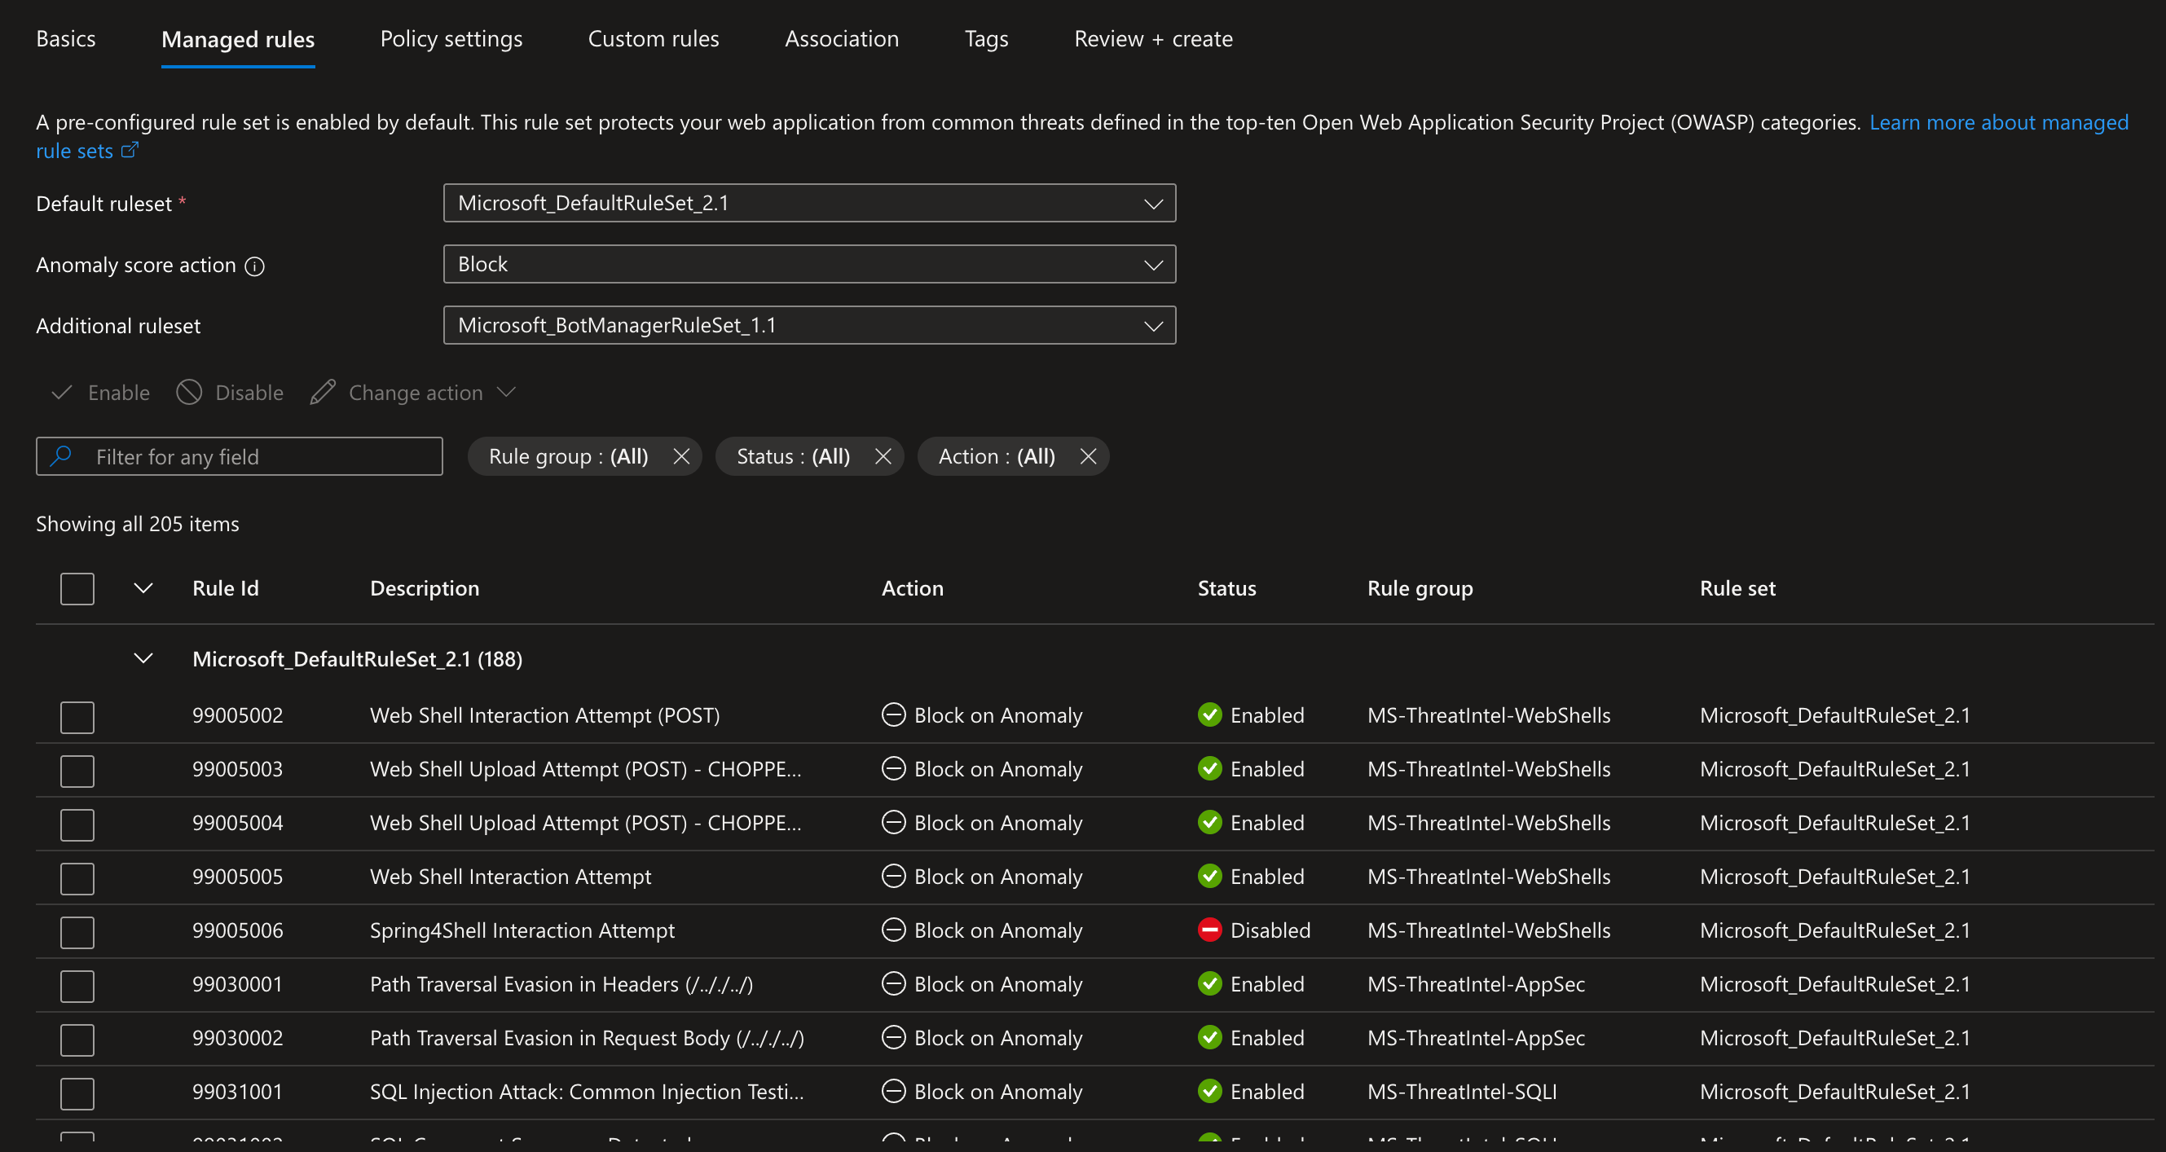
Task: Open the Additional ruleset dropdown
Action: 809,325
